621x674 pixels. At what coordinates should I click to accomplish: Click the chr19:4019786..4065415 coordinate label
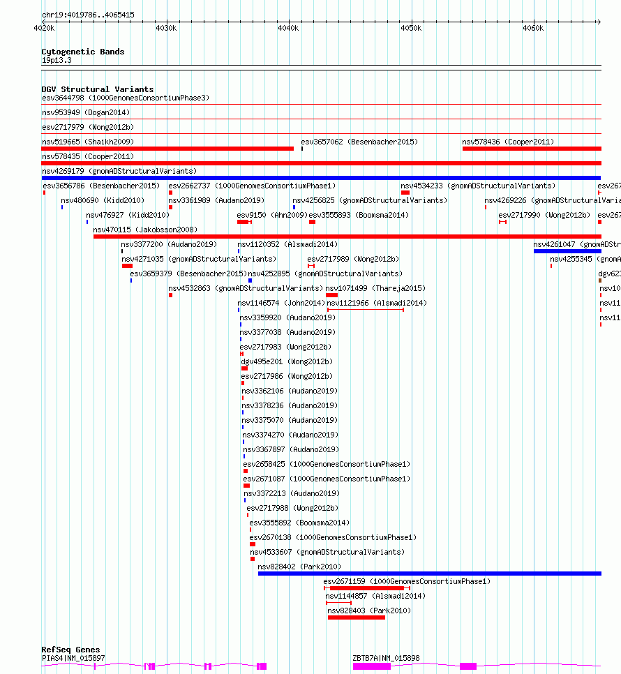88,15
